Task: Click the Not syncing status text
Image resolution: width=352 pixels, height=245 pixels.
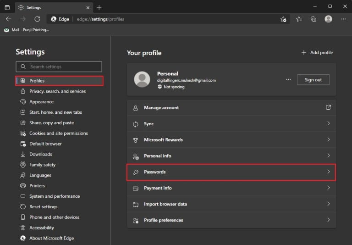Action: point(174,87)
